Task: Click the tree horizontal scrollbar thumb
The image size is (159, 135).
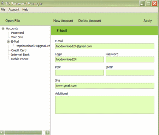Action: [23, 133]
